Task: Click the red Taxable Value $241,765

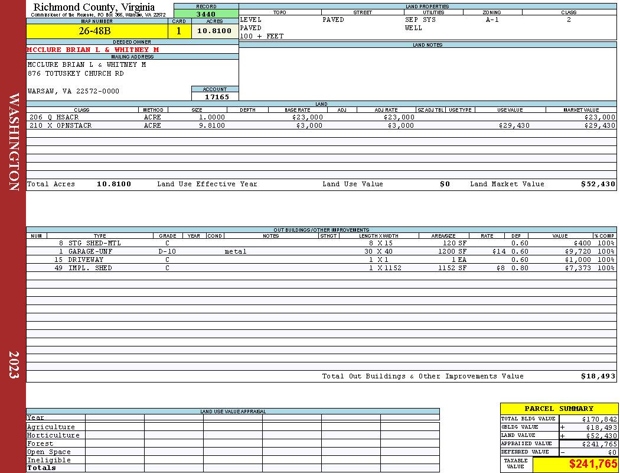Action: pyautogui.click(x=593, y=464)
